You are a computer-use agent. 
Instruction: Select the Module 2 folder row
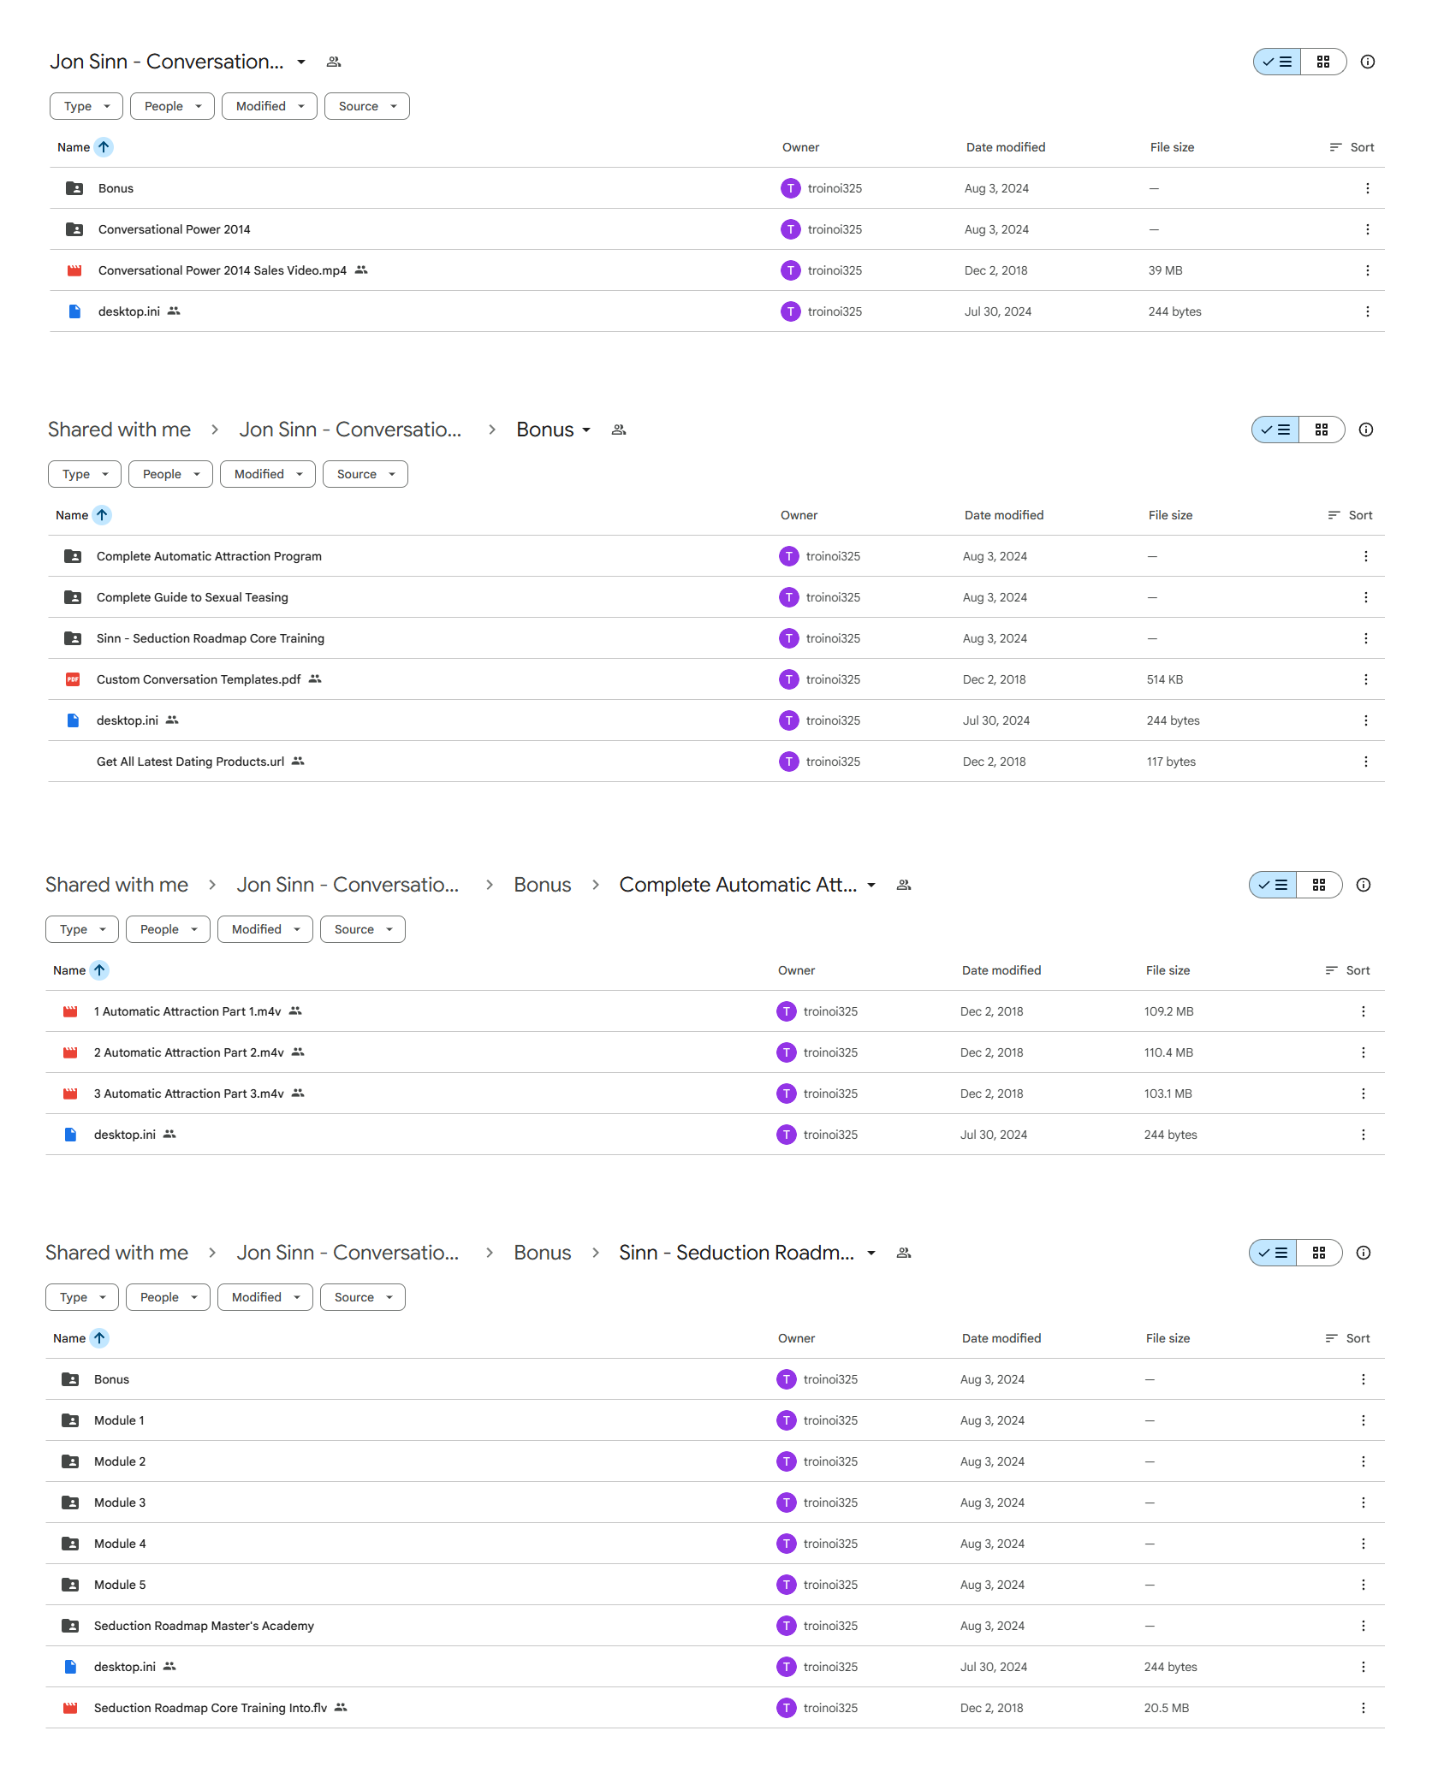(715, 1461)
